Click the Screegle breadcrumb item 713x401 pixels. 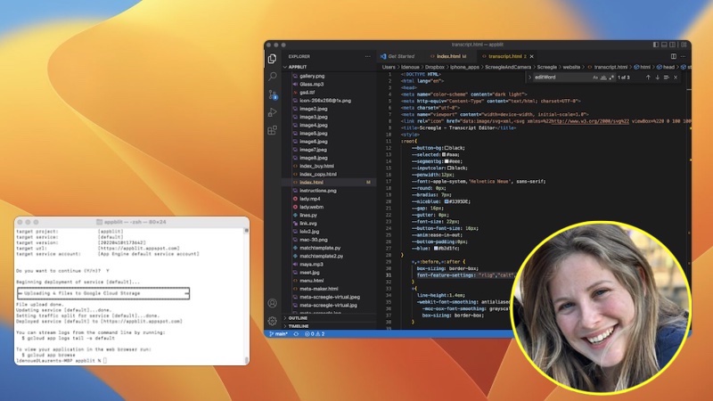[546, 67]
